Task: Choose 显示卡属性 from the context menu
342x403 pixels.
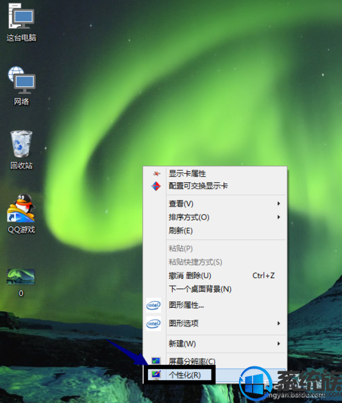Action: [215, 174]
